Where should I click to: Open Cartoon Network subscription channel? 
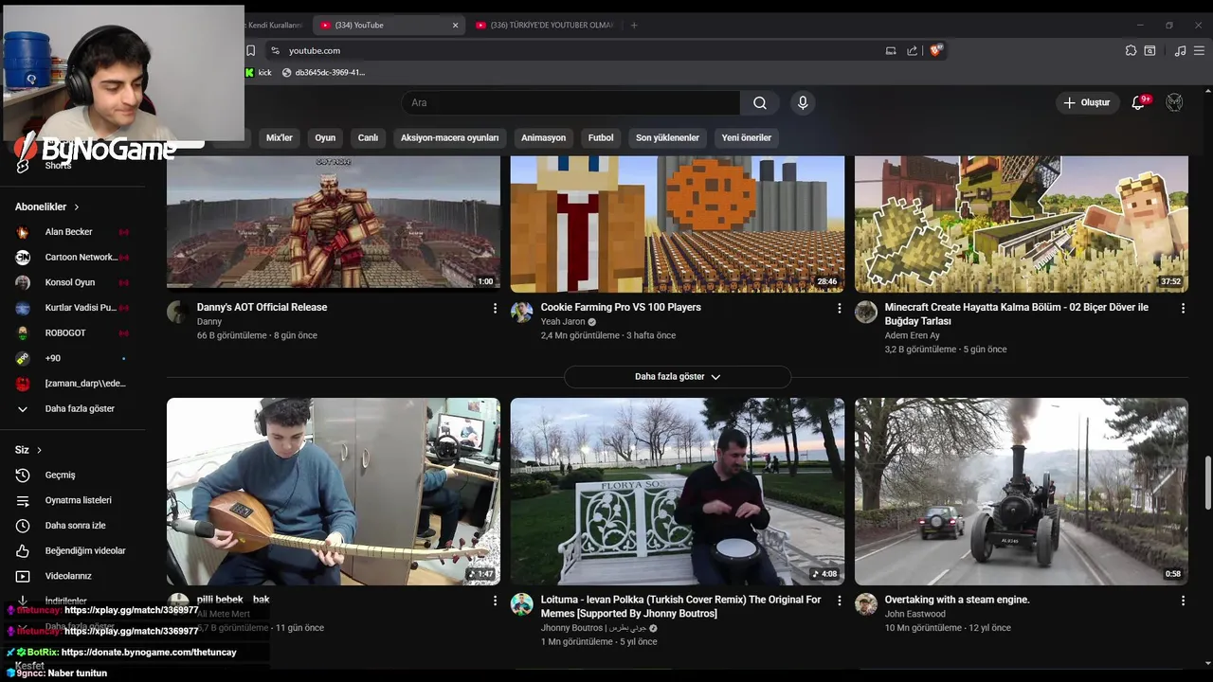(x=72, y=257)
